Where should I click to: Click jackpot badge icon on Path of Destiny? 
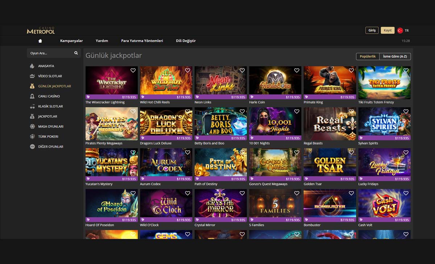click(197, 179)
